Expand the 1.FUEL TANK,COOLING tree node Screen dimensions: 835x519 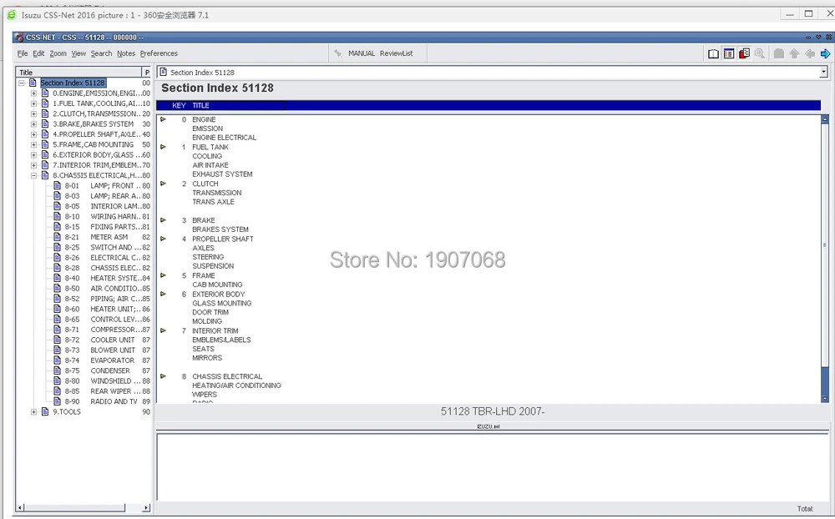[x=34, y=103]
